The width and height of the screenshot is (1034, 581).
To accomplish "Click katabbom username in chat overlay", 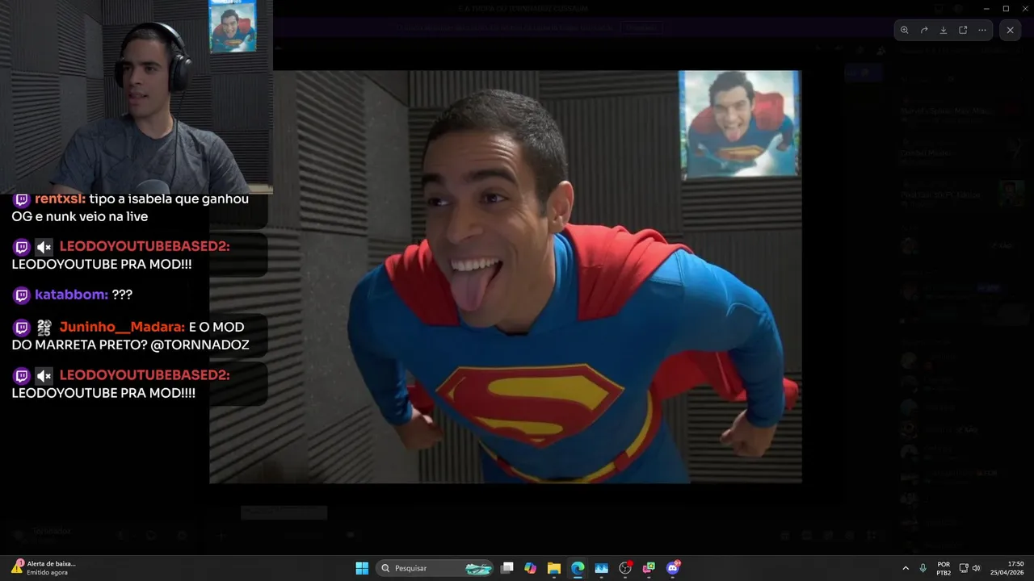I will point(69,295).
